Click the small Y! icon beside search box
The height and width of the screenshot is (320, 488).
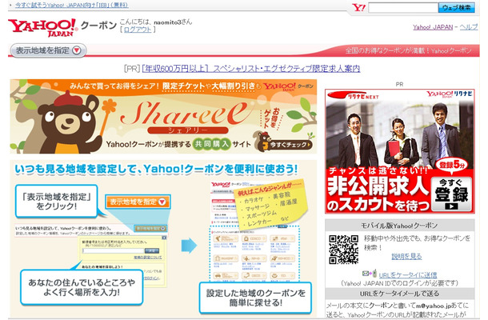click(x=358, y=7)
